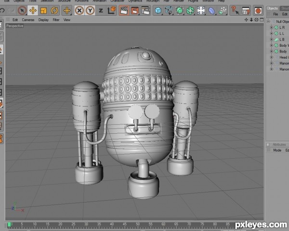This screenshot has width=289, height=231.
Task: Toggle the Z axis lock
Action: point(101,11)
